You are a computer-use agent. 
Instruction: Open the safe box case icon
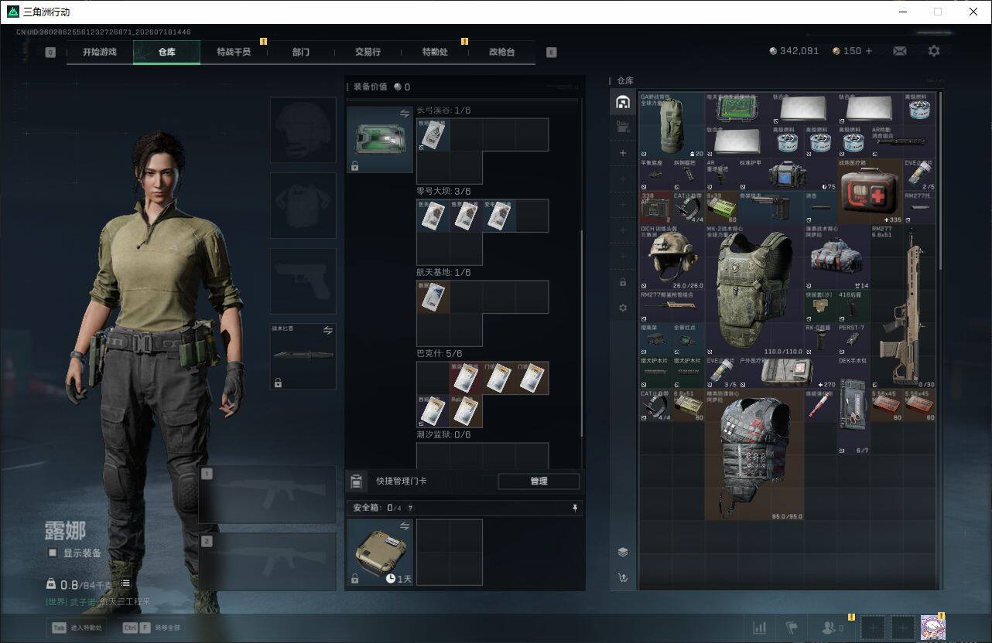coord(379,552)
